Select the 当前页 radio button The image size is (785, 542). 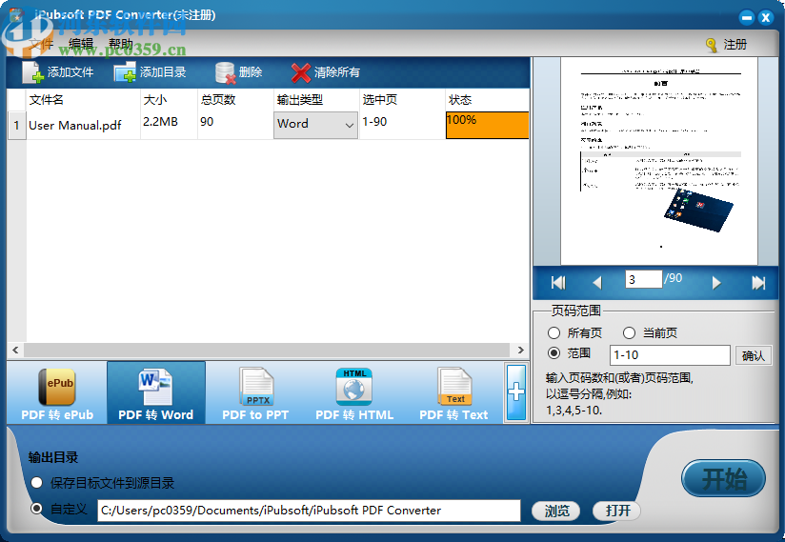coord(629,332)
